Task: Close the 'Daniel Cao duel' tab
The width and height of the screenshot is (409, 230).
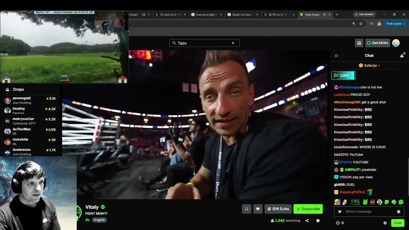Action: pyautogui.click(x=257, y=14)
